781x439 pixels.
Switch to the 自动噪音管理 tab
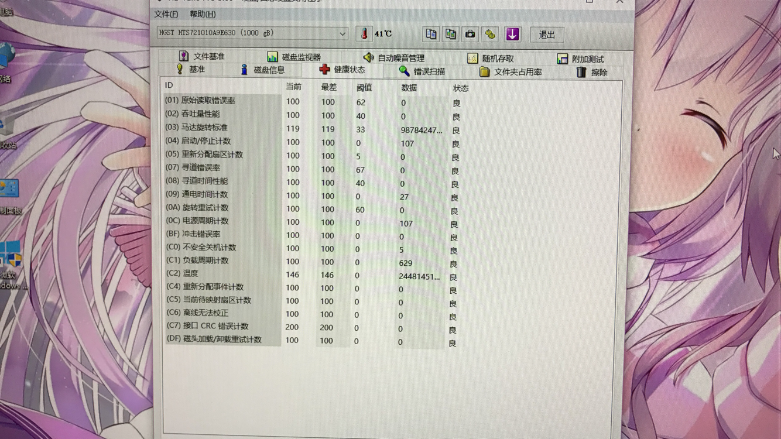pyautogui.click(x=393, y=57)
